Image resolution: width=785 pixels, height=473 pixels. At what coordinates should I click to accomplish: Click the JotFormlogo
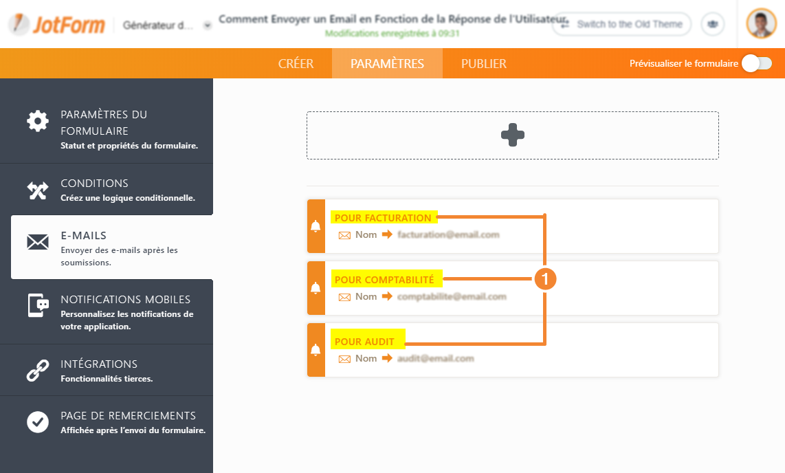tap(56, 25)
